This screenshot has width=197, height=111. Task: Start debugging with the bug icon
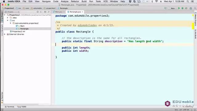pos(183,8)
